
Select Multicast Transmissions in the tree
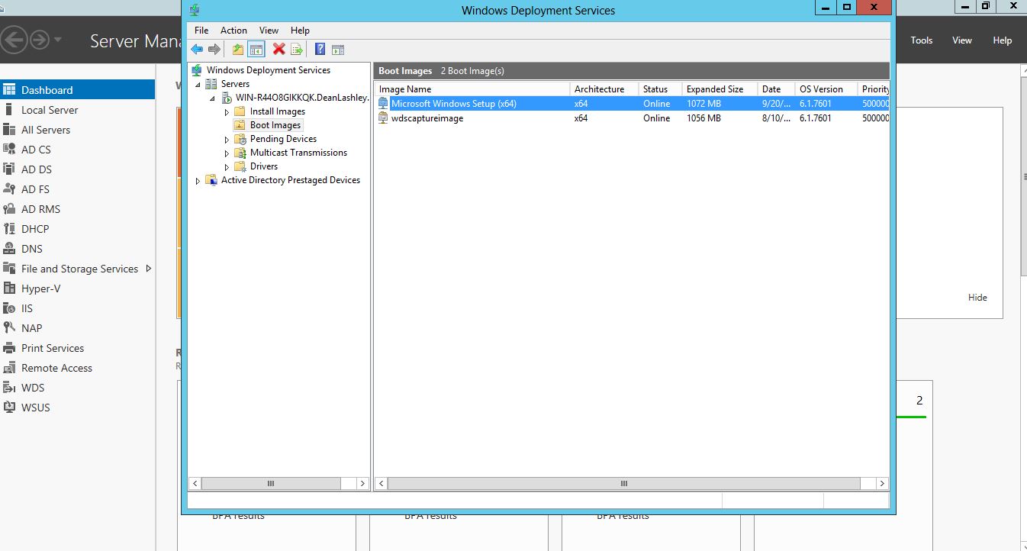click(x=298, y=153)
